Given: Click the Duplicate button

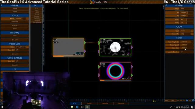Looking at the screenshot, I should coord(15,26).
